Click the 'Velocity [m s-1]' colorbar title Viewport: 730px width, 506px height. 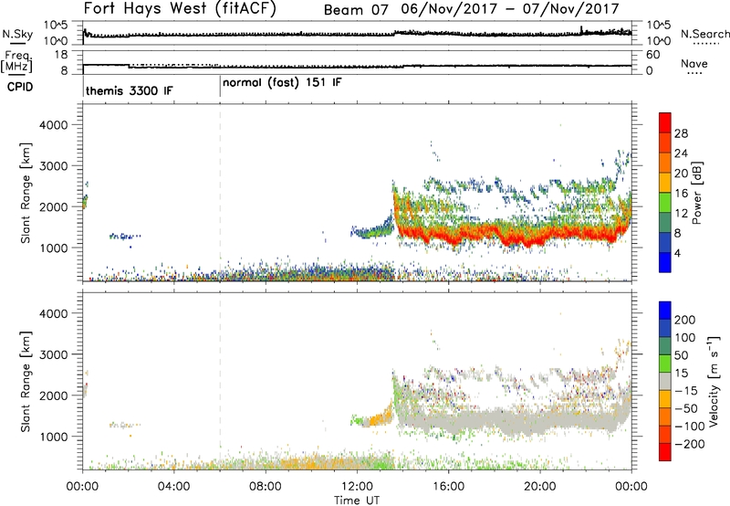[x=713, y=382]
